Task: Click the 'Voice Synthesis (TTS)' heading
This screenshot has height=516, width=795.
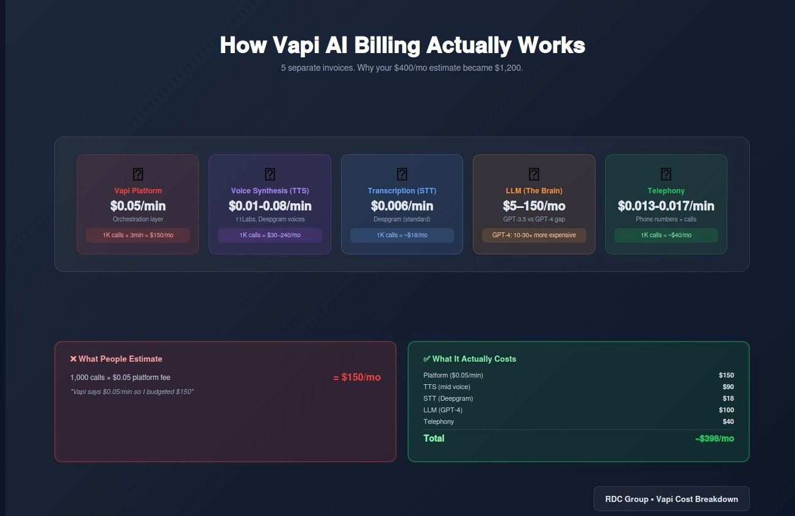Action: [x=270, y=191]
